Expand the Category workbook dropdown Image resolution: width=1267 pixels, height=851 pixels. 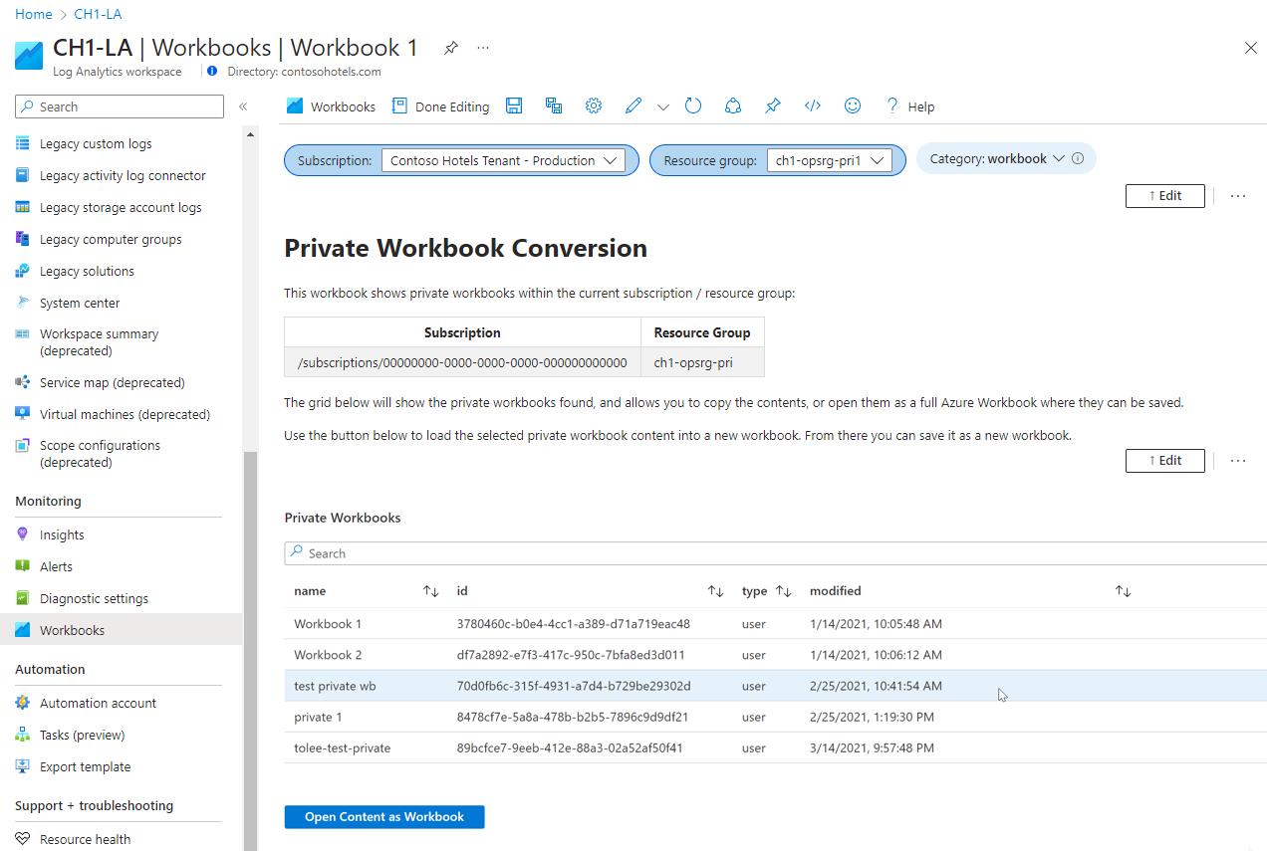1006,159
